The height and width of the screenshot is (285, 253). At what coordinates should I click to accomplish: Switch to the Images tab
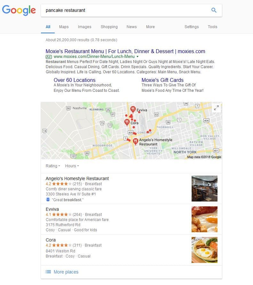coord(84,27)
